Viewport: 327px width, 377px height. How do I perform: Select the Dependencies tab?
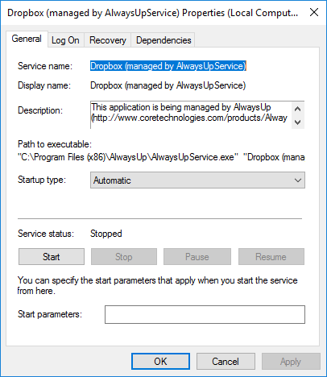point(163,40)
